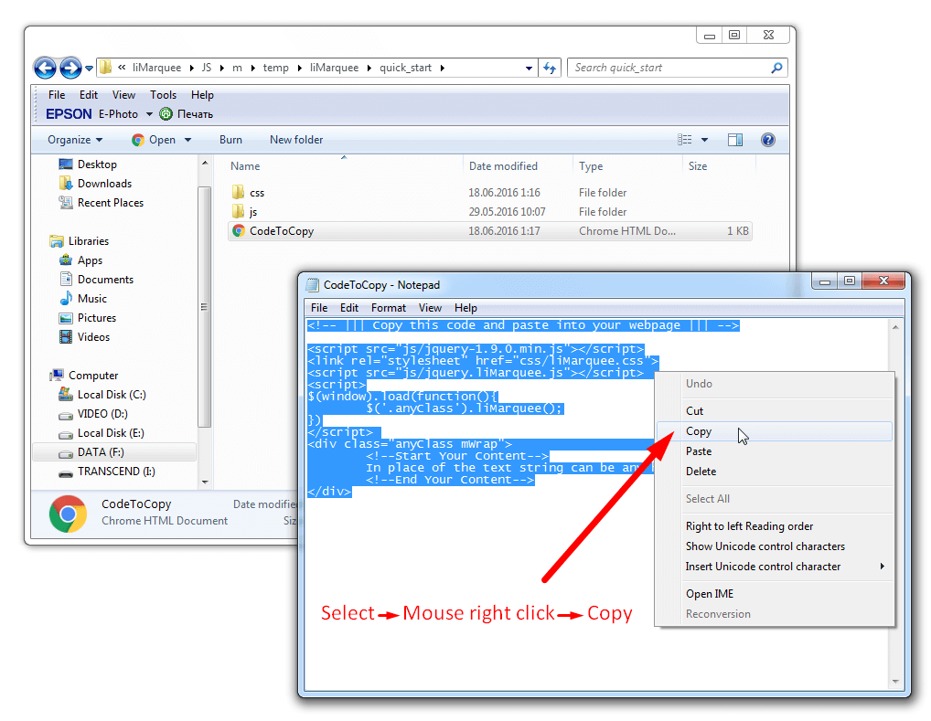
Task: Open the Explorer help button
Action: point(767,140)
